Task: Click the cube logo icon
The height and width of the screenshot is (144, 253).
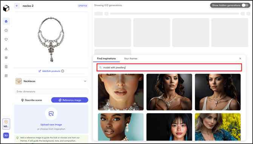Action: [x=6, y=8]
